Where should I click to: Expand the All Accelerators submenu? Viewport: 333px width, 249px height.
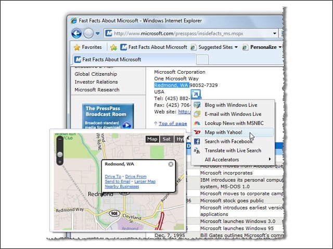(x=233, y=160)
